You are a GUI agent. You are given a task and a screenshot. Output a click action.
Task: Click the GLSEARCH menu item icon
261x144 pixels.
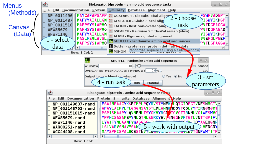pyautogui.click(x=111, y=21)
